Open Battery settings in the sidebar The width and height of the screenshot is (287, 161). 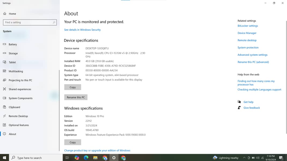click(x=13, y=44)
